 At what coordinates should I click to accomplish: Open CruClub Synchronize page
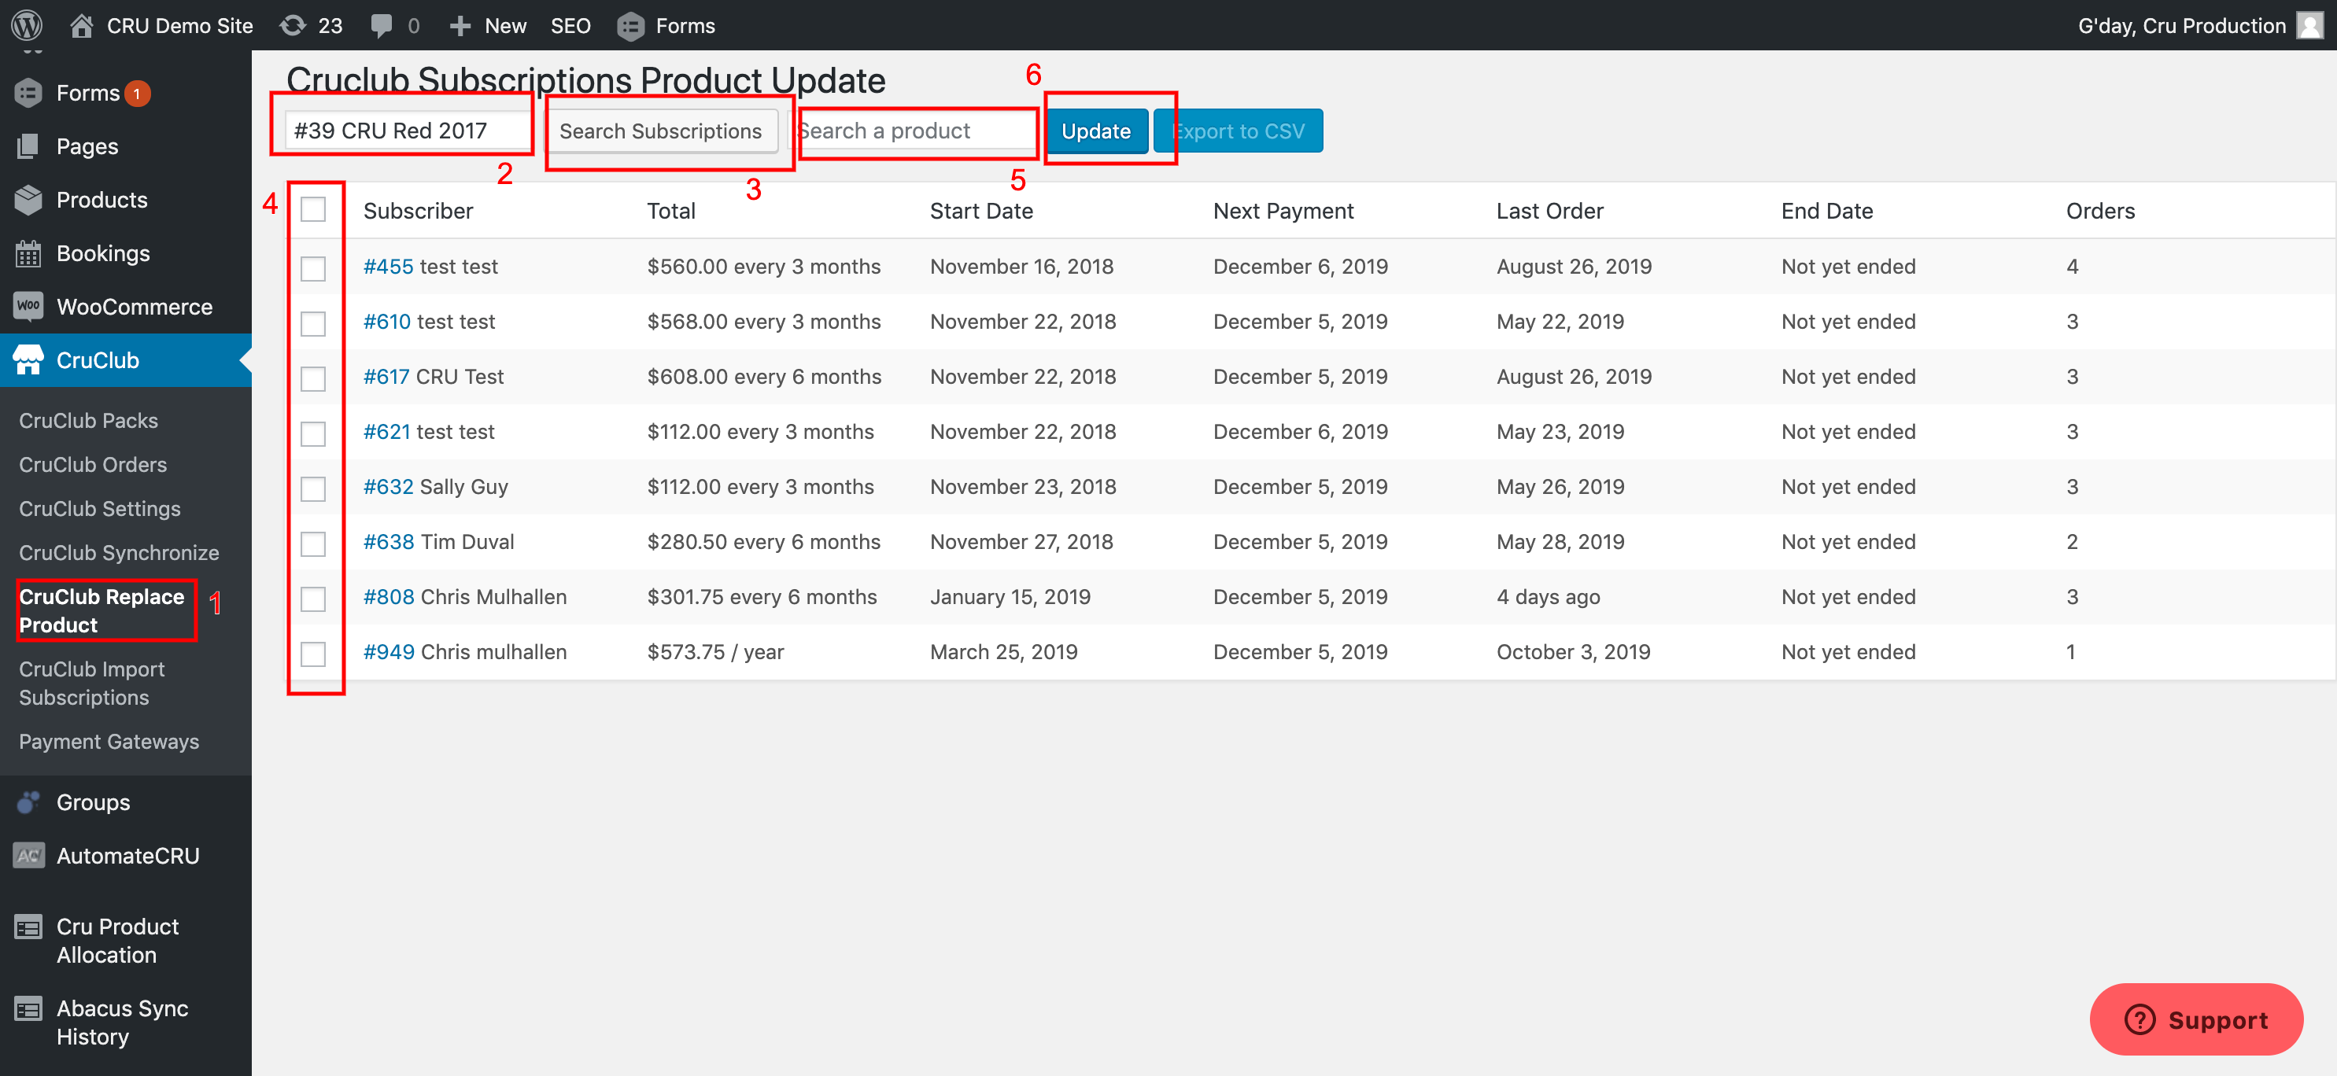[x=120, y=552]
